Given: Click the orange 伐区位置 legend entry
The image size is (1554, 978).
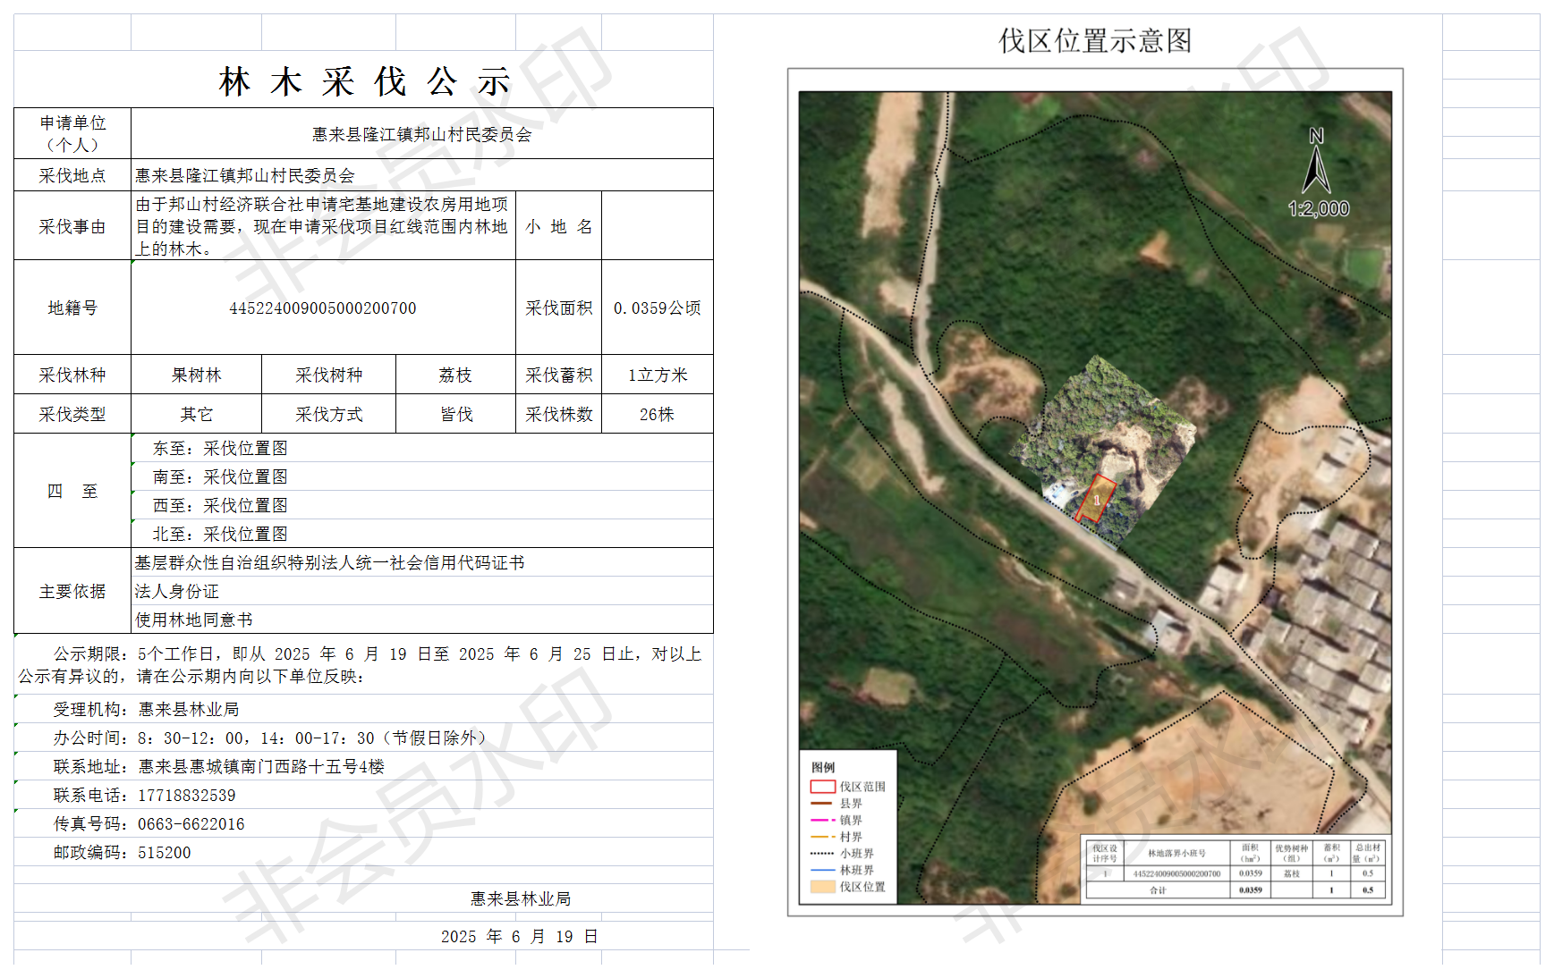Looking at the screenshot, I should tap(848, 887).
